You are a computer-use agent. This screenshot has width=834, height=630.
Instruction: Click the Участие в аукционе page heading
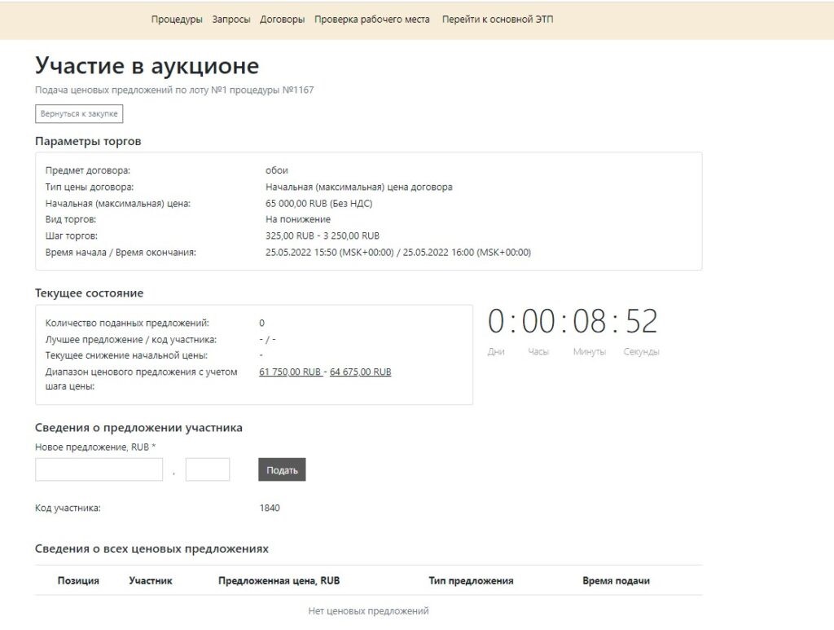click(x=147, y=66)
